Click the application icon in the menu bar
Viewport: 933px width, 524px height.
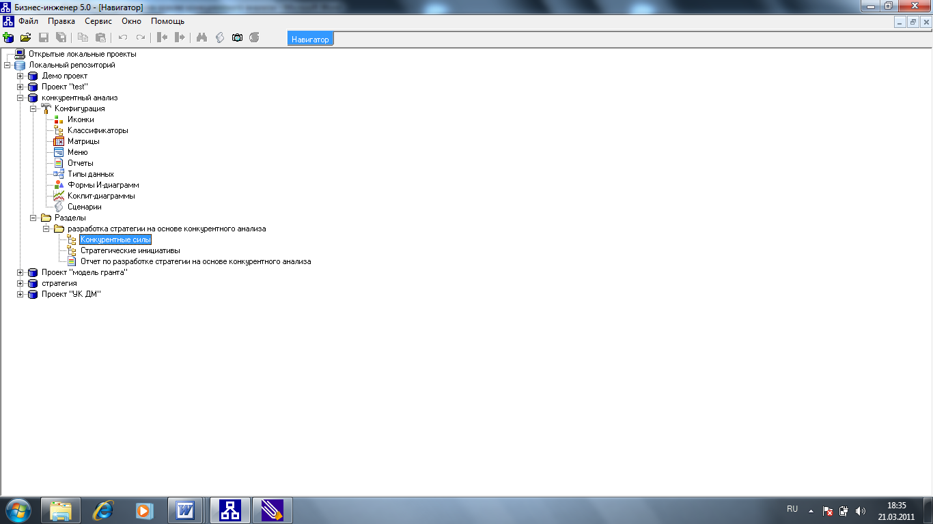[x=8, y=21]
